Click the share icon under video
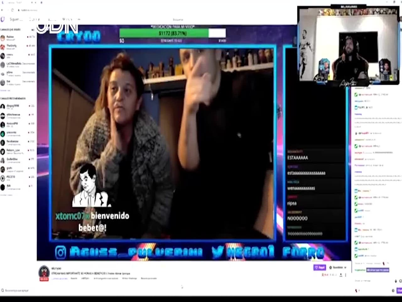 (x=341, y=275)
